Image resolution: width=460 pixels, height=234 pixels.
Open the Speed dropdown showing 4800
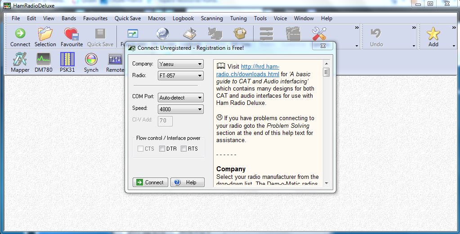click(181, 109)
